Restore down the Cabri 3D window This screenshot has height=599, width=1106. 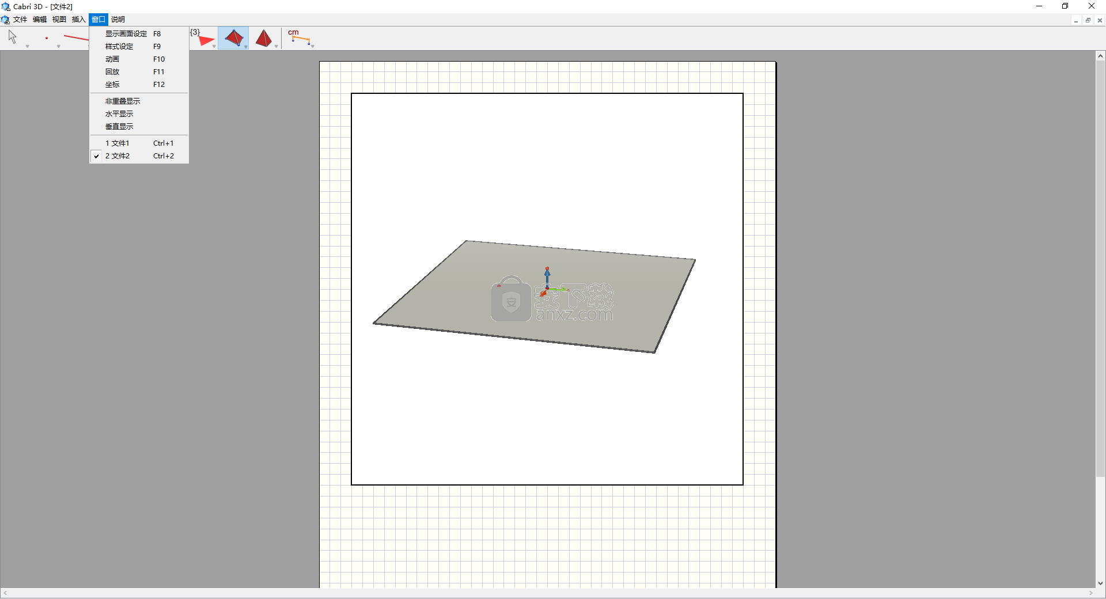[1065, 6]
